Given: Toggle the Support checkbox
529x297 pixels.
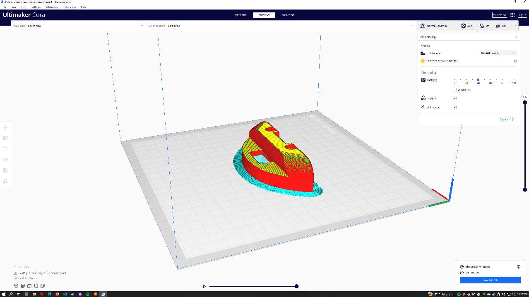Looking at the screenshot, I should pyautogui.click(x=454, y=98).
